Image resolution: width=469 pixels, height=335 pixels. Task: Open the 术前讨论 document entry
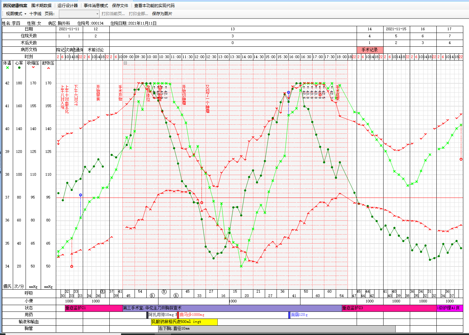coord(96,50)
